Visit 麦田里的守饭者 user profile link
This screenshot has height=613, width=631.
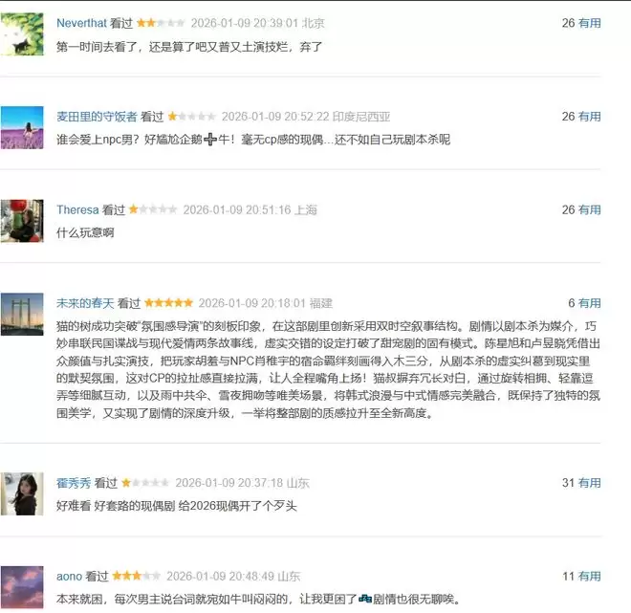pyautogui.click(x=97, y=117)
